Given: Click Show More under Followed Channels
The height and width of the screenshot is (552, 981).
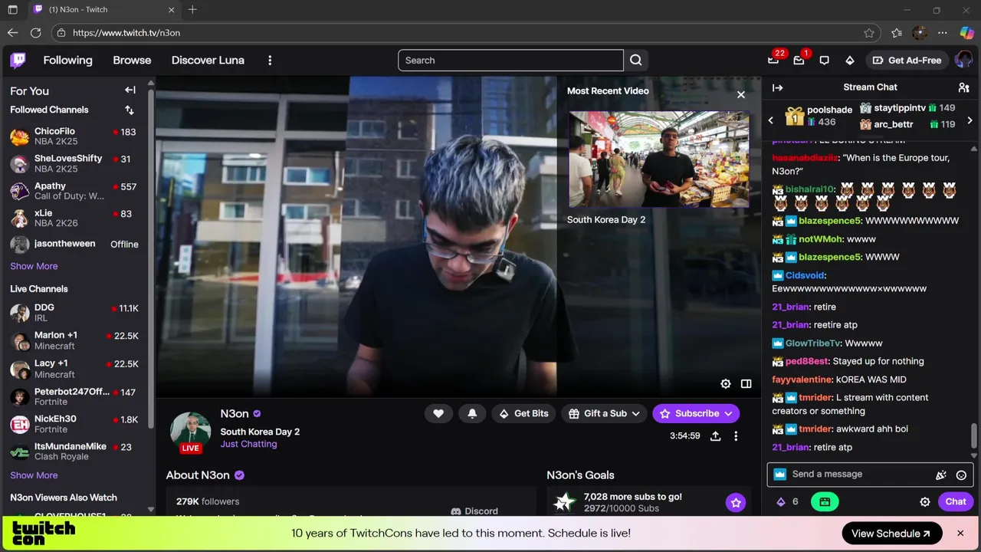Looking at the screenshot, I should click(34, 266).
